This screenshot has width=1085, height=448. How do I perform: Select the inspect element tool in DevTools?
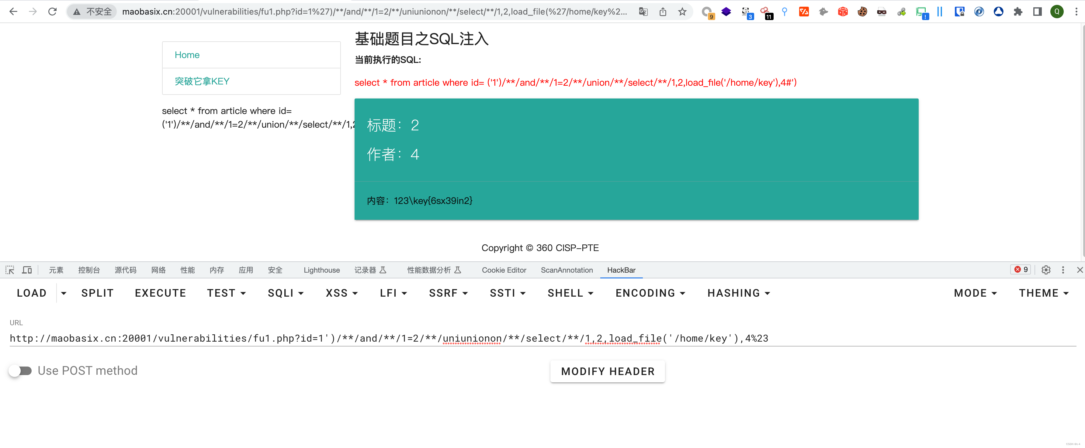(9, 270)
